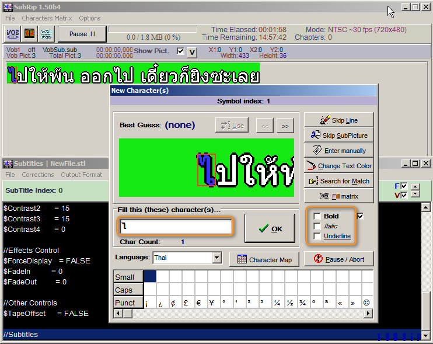Screen dimensions: 433x344
Task: Open Output Format menu in Subtitles window
Action: coord(82,175)
